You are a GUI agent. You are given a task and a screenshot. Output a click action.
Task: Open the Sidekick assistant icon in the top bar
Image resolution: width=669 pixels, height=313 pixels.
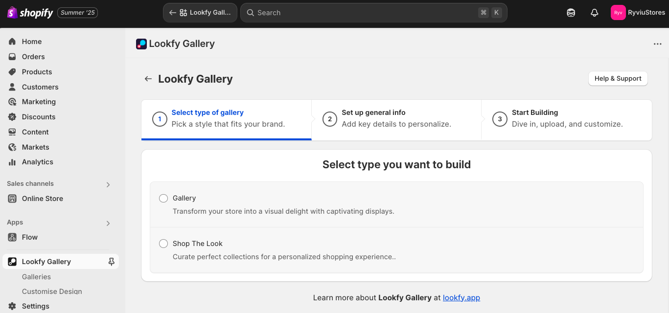tap(571, 13)
